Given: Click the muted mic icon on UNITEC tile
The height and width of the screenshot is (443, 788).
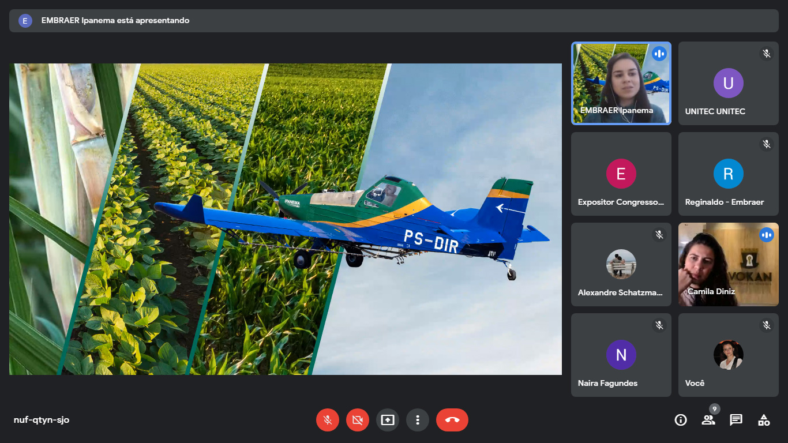Looking at the screenshot, I should tap(767, 54).
